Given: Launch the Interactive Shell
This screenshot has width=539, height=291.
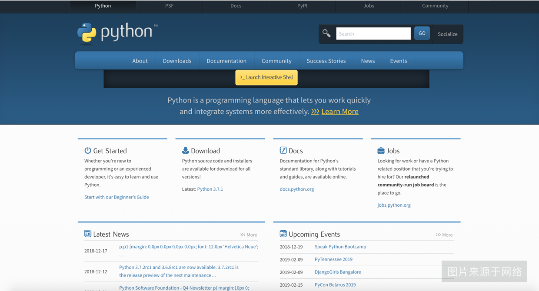Looking at the screenshot, I should 266,77.
